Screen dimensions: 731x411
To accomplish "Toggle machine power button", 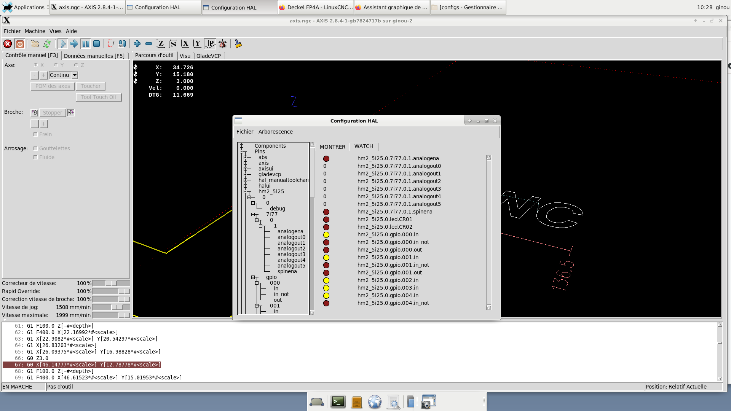I will (20, 44).
